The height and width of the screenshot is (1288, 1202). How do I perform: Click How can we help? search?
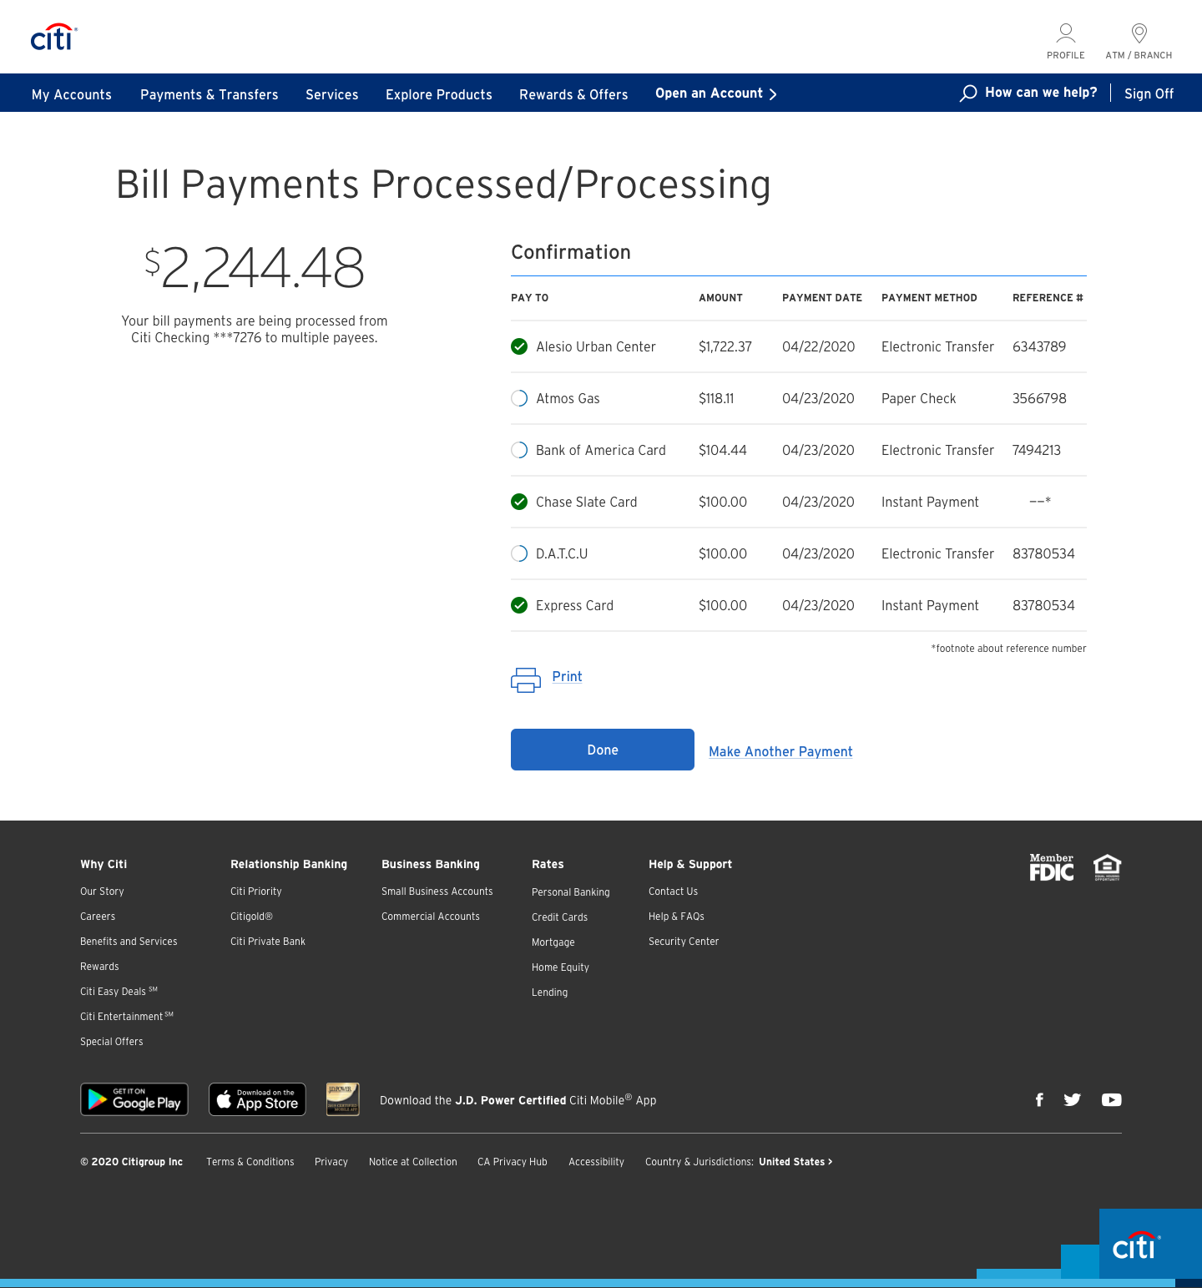point(1041,93)
